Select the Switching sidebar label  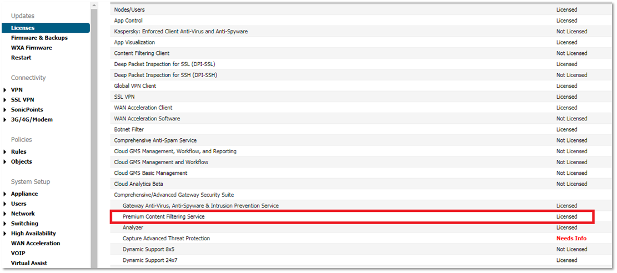coord(25,223)
